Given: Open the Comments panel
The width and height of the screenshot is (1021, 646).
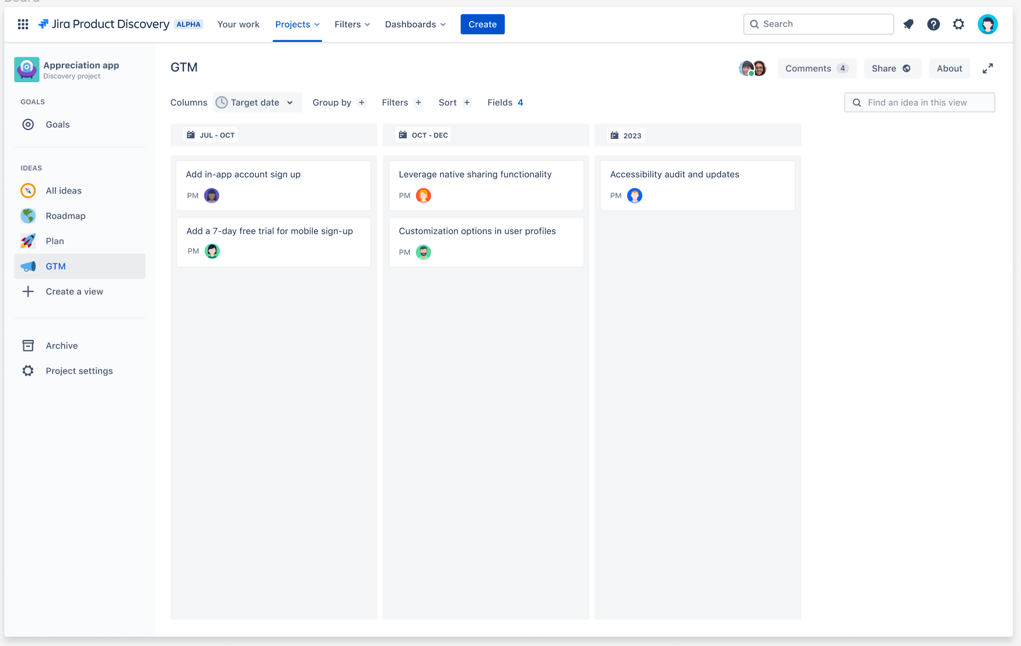Looking at the screenshot, I should point(817,68).
